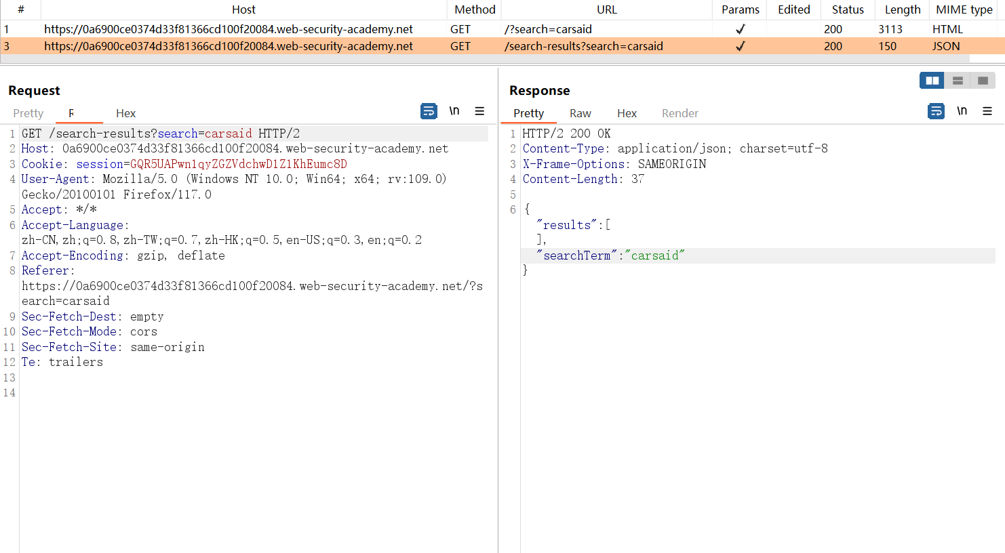Sort history by MIME type column
This screenshot has height=553, width=1005.
964,9
